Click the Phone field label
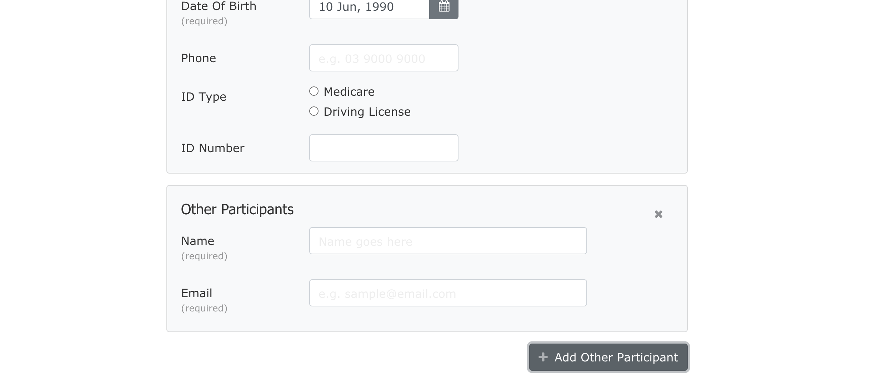The height and width of the screenshot is (380, 872). (x=199, y=58)
